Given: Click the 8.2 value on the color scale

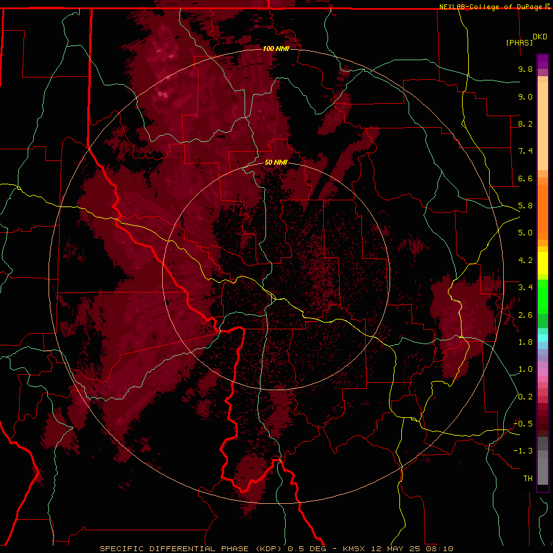Looking at the screenshot, I should [x=525, y=124].
